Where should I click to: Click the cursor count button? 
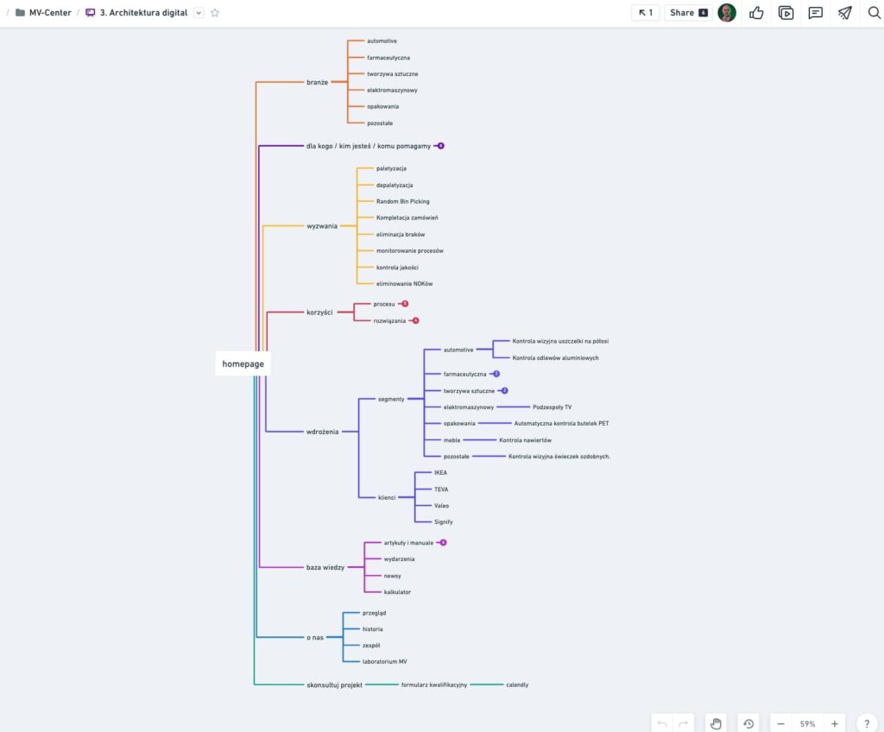(645, 13)
